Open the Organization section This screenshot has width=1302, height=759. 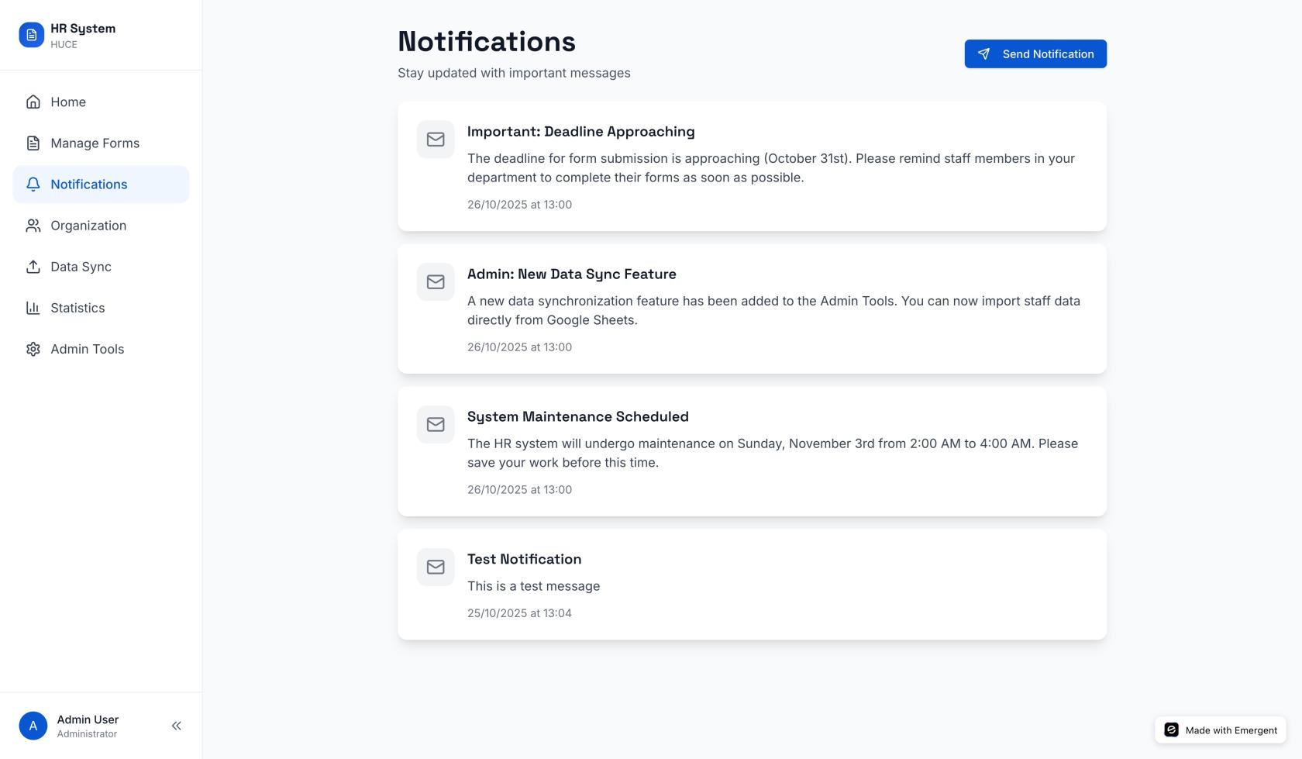click(x=88, y=226)
